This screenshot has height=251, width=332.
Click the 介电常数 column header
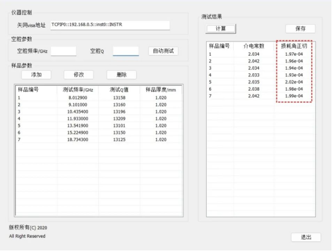tap(253, 46)
